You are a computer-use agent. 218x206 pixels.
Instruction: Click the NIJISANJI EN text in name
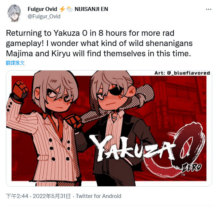click(92, 9)
